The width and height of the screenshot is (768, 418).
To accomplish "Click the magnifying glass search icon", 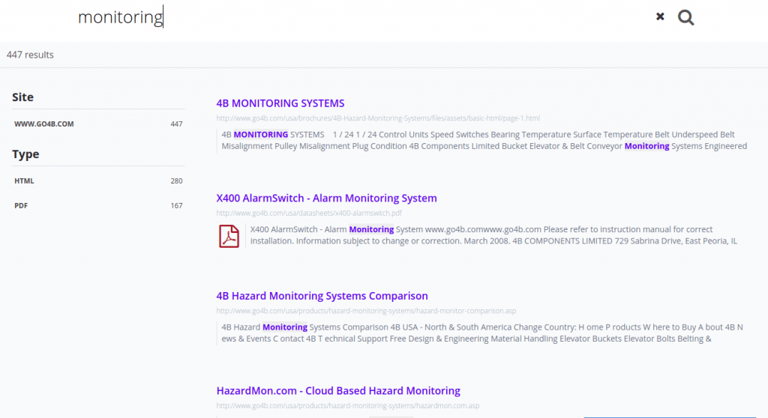I will tap(685, 18).
